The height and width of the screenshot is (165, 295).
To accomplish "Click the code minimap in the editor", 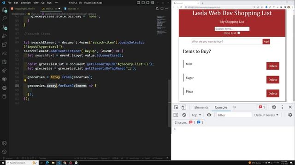I will 162,25.
